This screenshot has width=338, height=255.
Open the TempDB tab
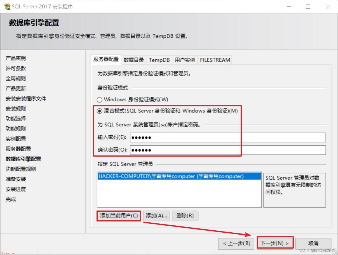159,60
